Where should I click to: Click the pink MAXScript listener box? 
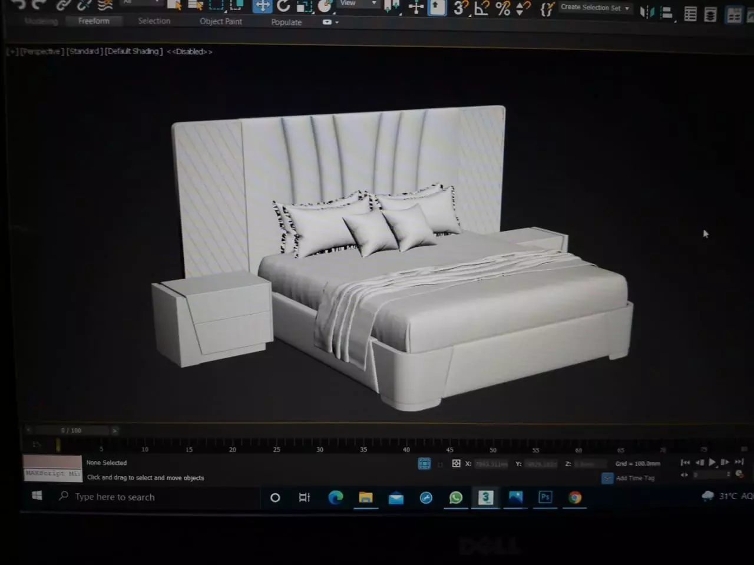pyautogui.click(x=52, y=461)
